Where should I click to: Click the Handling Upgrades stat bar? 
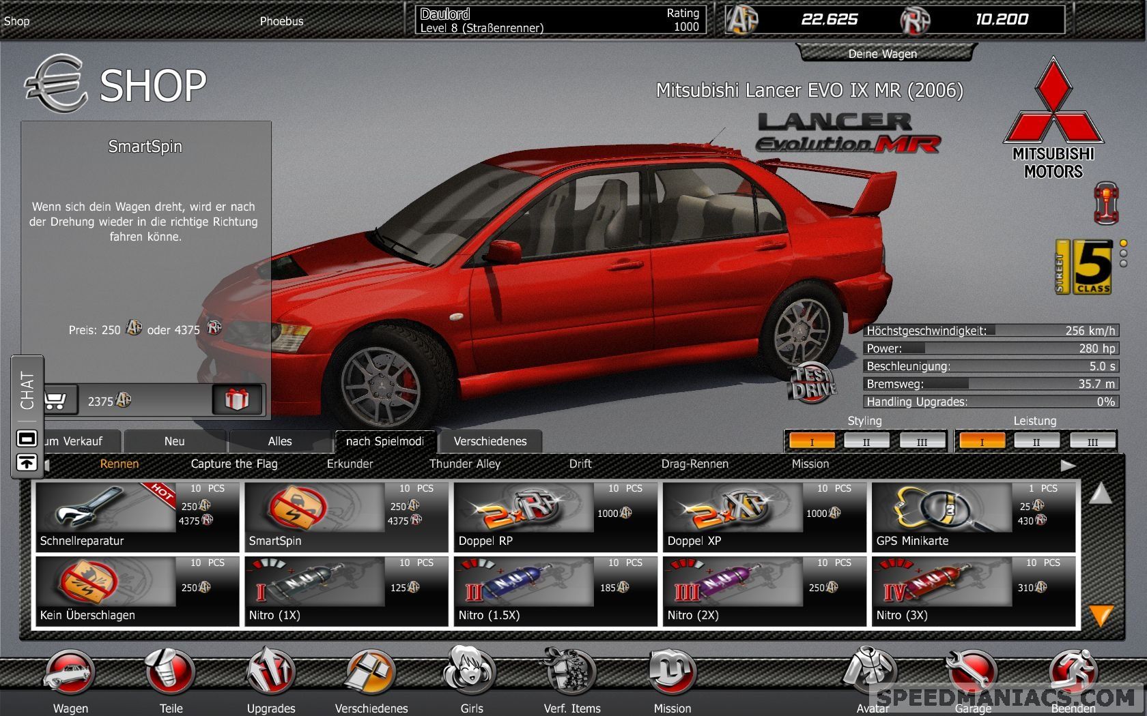(x=991, y=402)
